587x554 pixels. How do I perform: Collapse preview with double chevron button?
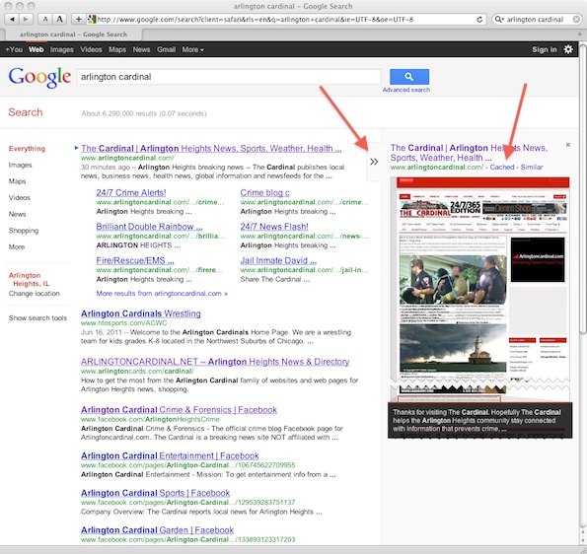(374, 162)
